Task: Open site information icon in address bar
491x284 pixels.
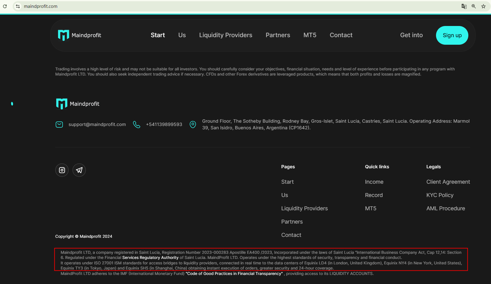Action: pos(18,6)
